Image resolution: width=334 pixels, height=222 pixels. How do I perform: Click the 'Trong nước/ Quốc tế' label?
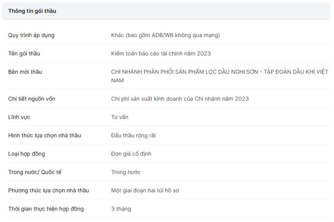click(35, 172)
